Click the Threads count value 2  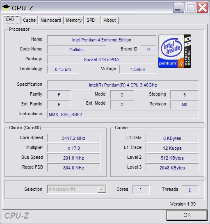click(190, 190)
